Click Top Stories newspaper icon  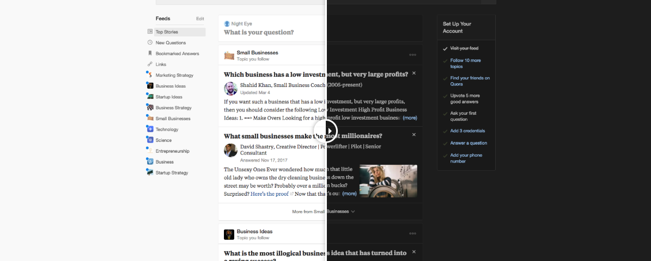pyautogui.click(x=150, y=32)
